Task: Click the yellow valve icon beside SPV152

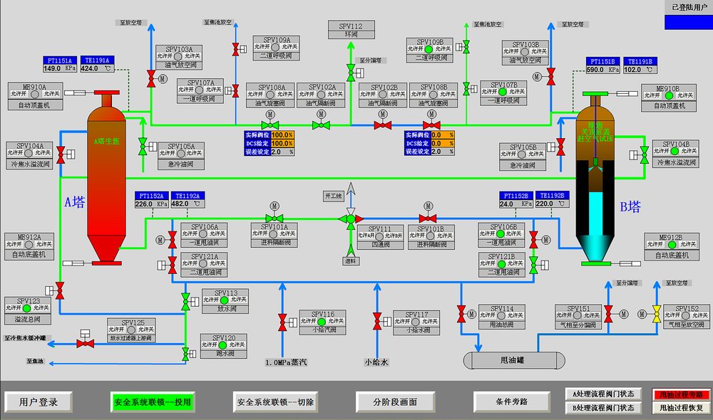Action: [657, 314]
